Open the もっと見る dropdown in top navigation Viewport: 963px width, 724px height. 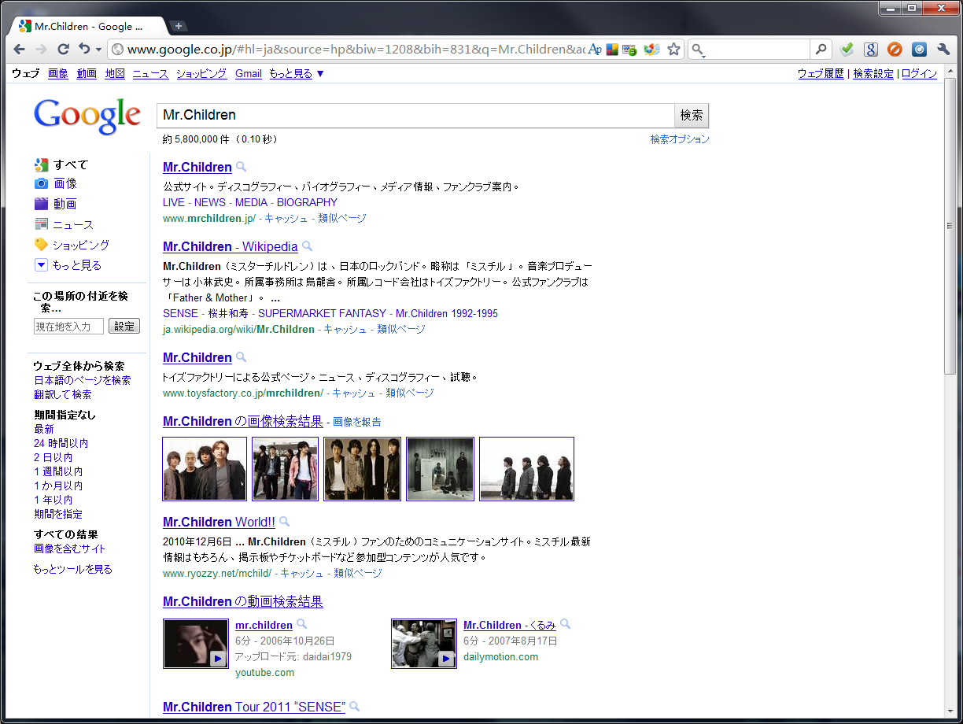[x=297, y=74]
